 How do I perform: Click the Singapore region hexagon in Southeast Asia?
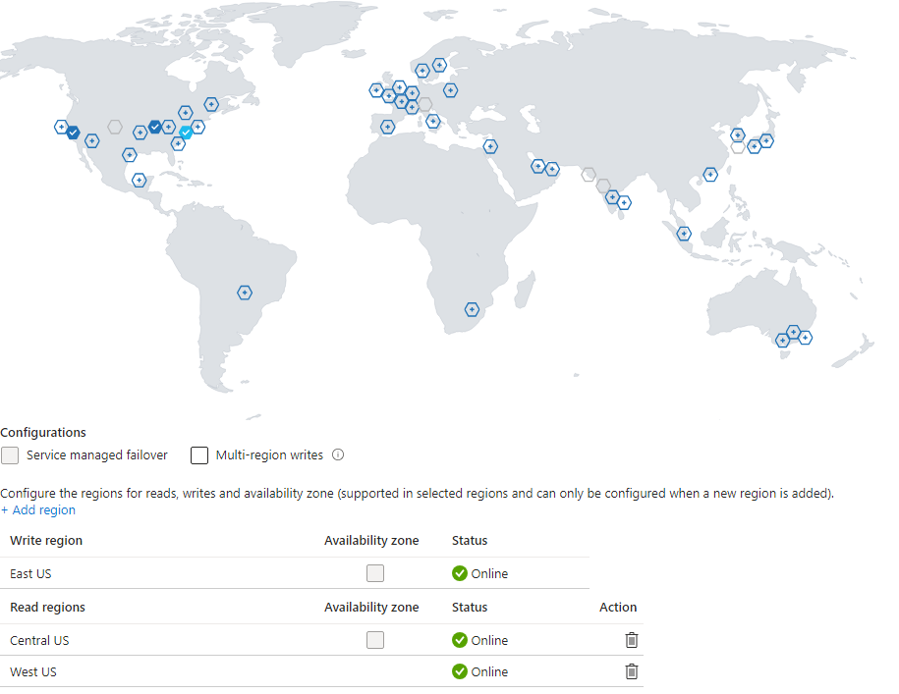click(684, 234)
